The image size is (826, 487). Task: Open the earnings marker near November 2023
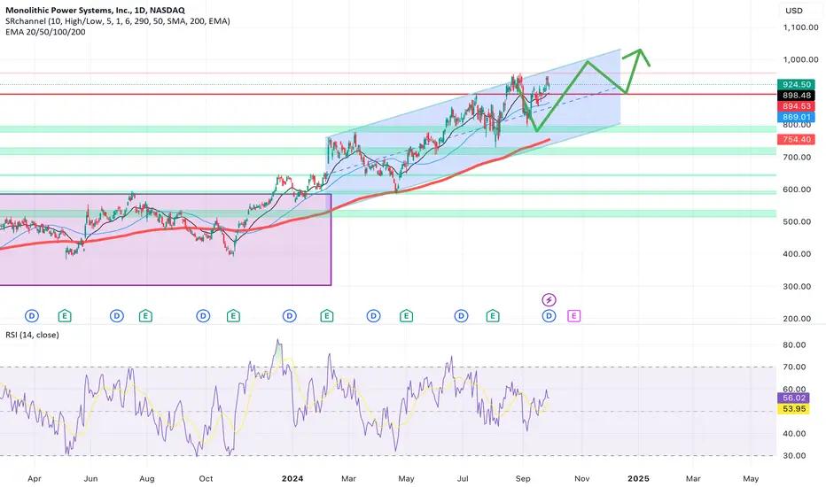coord(233,316)
